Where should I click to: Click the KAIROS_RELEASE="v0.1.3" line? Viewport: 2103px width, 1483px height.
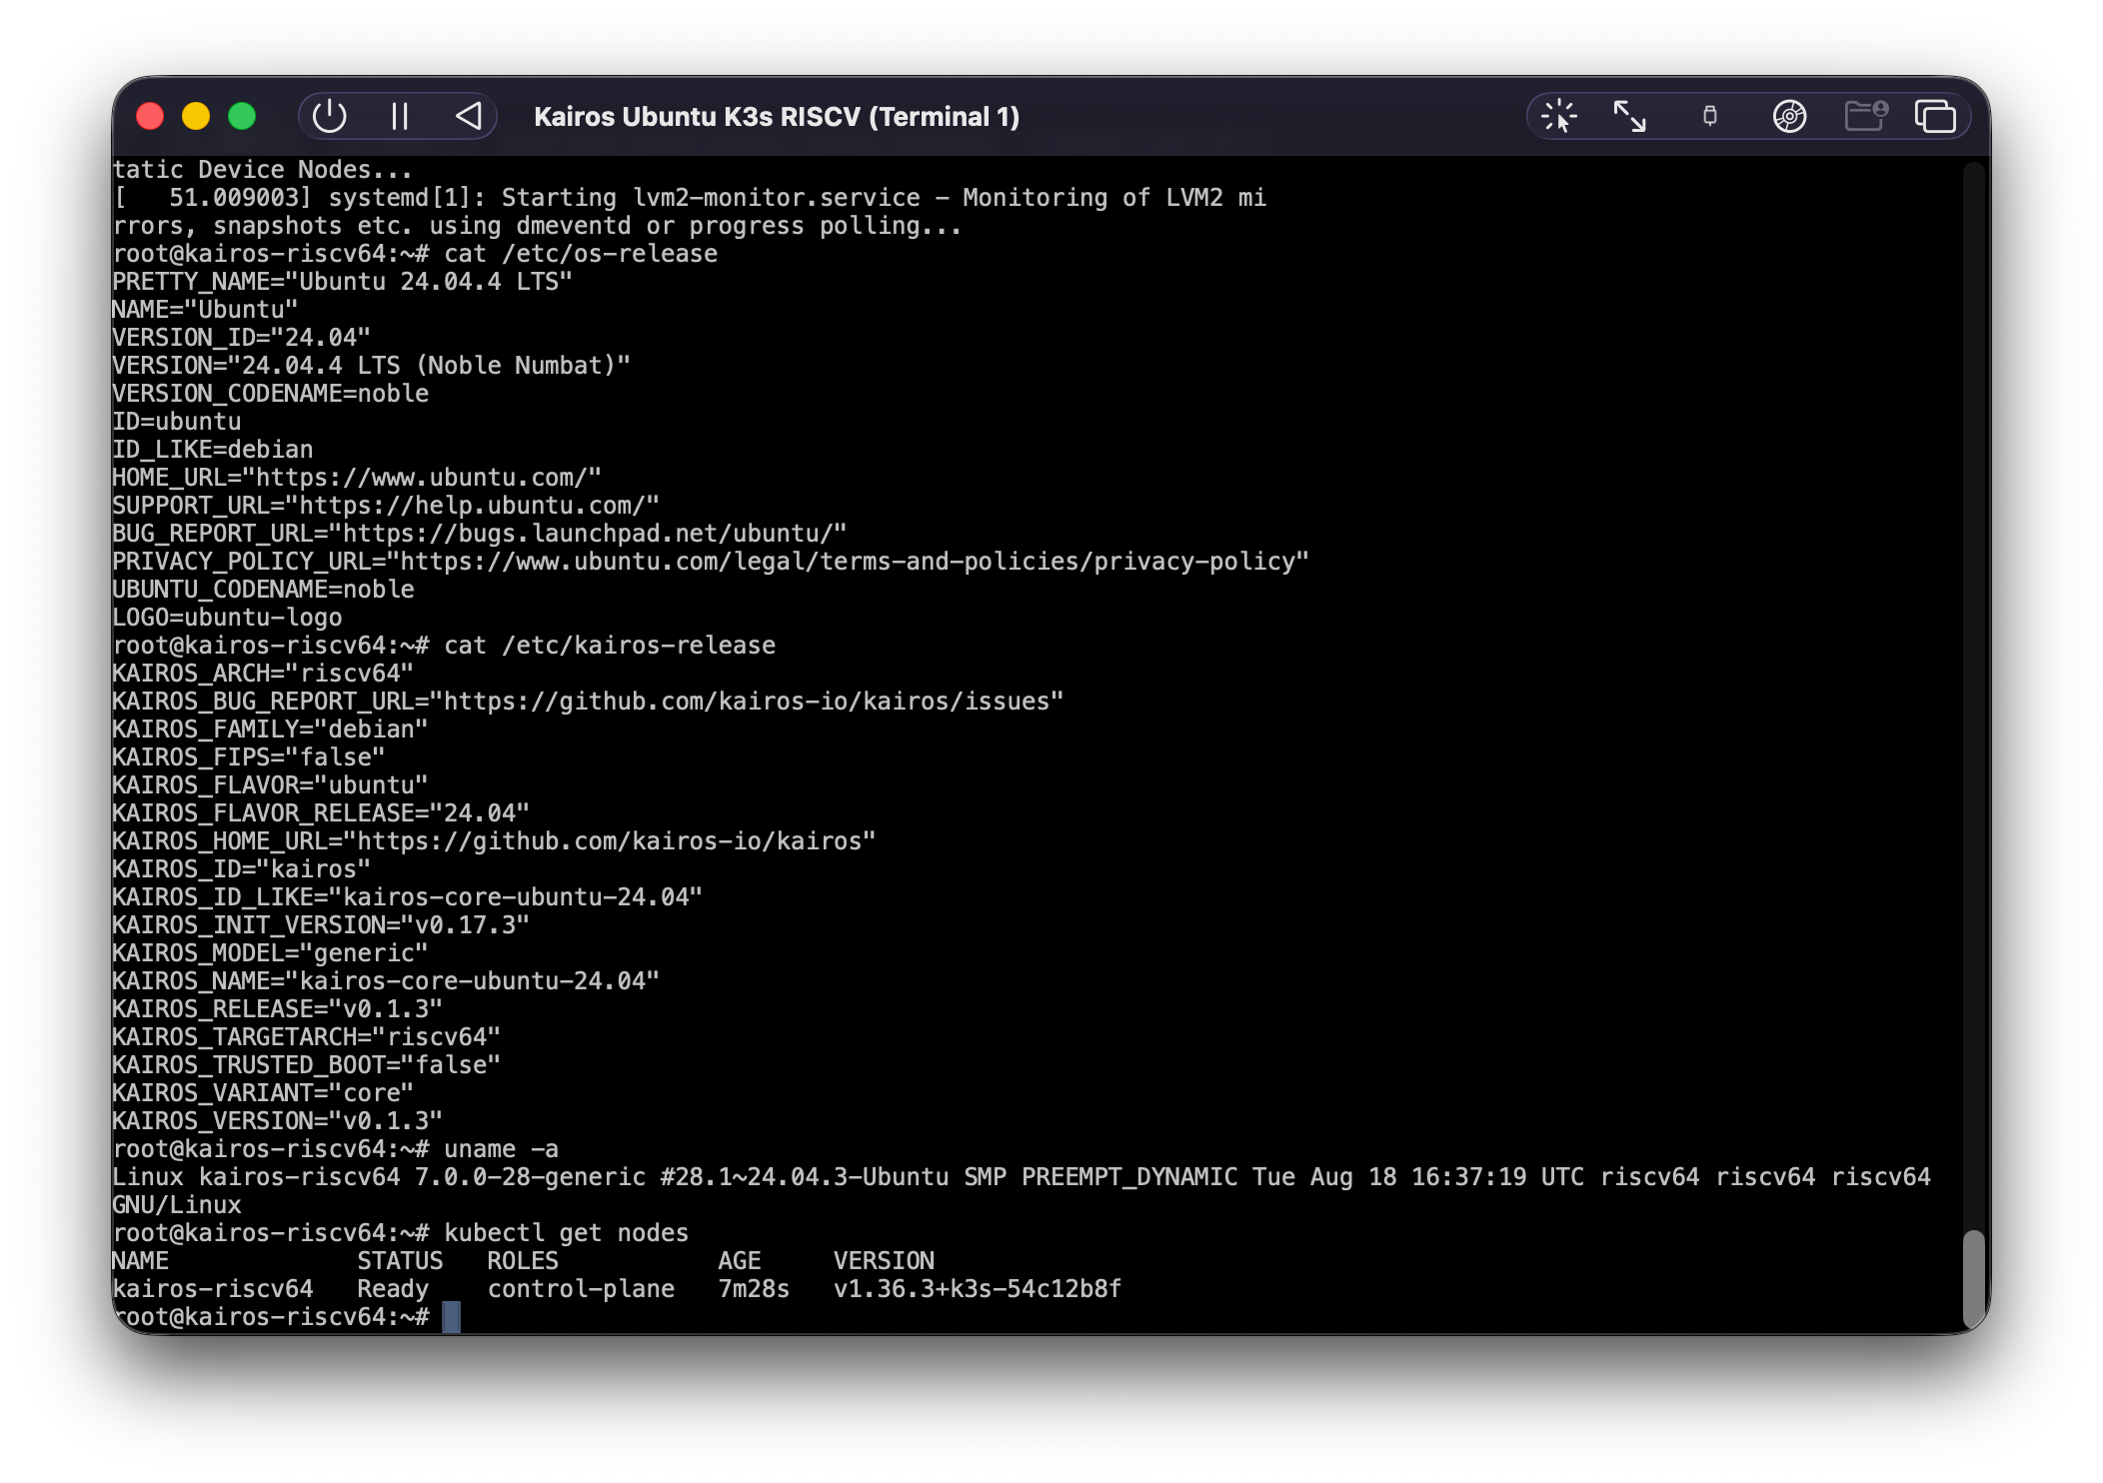click(x=277, y=1009)
